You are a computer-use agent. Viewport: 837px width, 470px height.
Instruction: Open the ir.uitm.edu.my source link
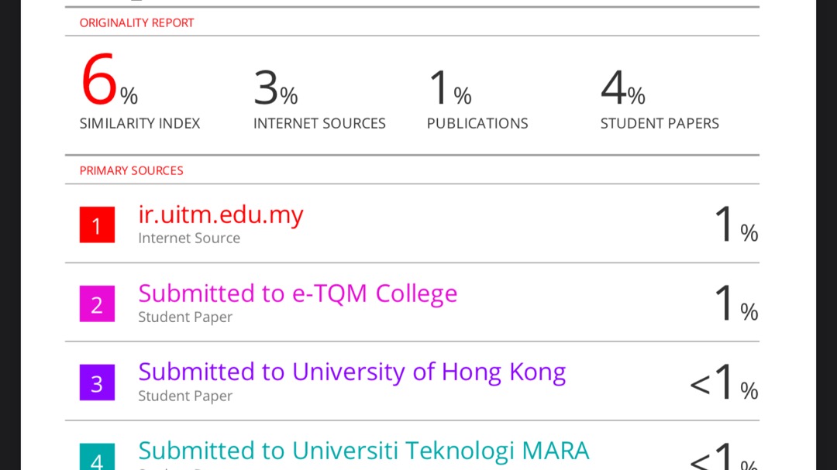(x=221, y=214)
